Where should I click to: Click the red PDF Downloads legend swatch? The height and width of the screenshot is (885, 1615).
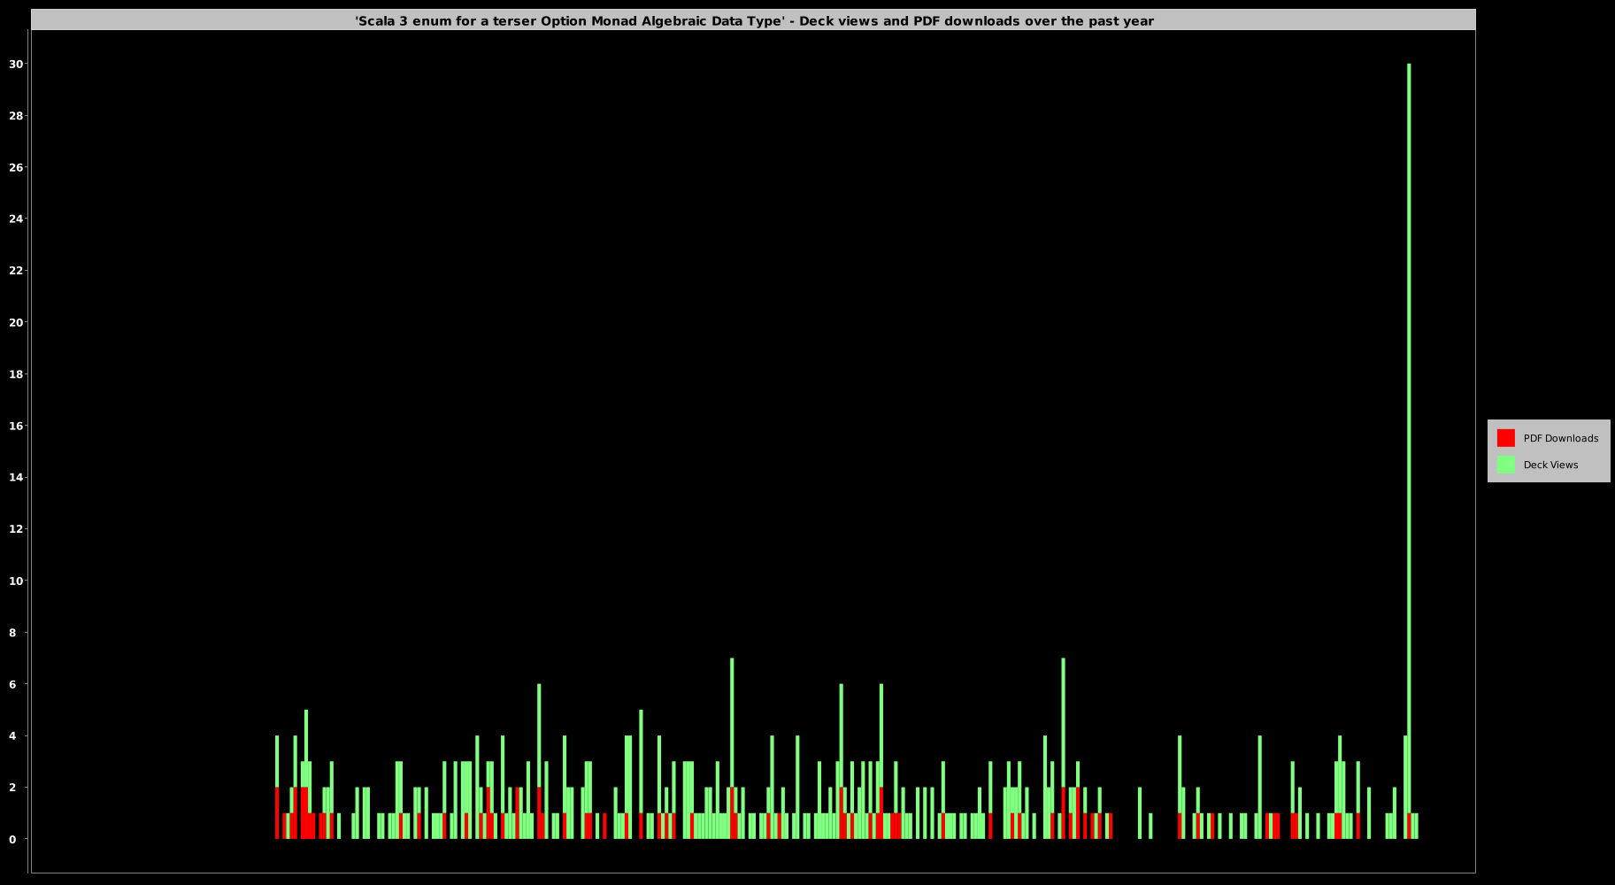[1505, 438]
